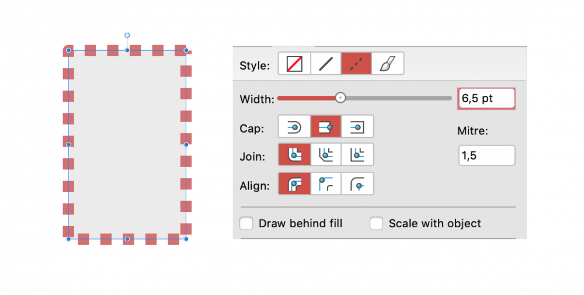584x295 pixels.
Task: Align stroke to inside
Action: pos(326,184)
